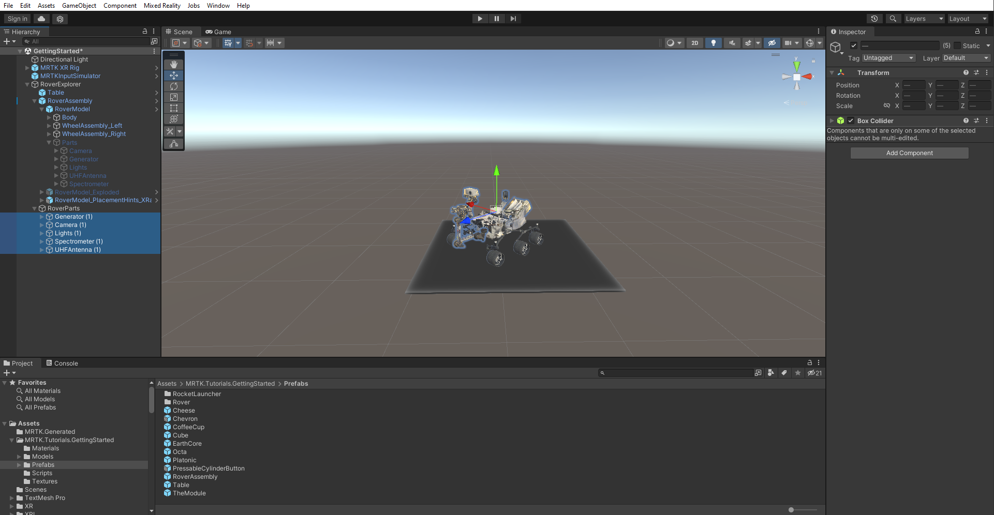Expand the Models folder in Project tree
Image resolution: width=994 pixels, height=515 pixels.
pos(19,457)
